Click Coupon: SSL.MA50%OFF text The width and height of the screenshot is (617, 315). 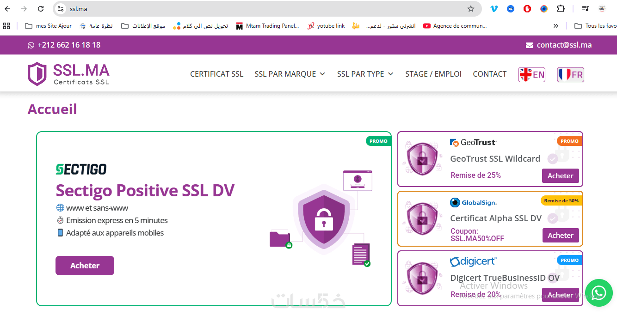[477, 235]
